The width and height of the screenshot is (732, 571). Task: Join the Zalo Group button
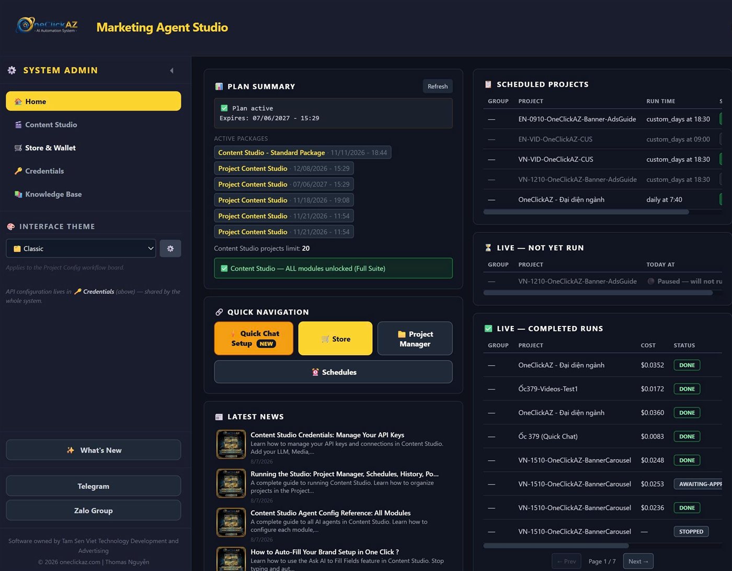pos(94,510)
